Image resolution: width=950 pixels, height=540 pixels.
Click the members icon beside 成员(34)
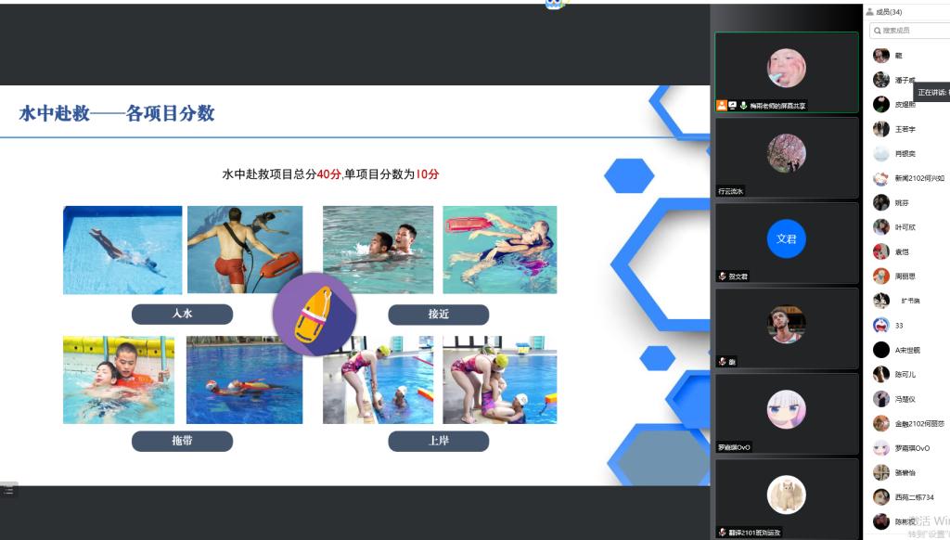pos(869,12)
